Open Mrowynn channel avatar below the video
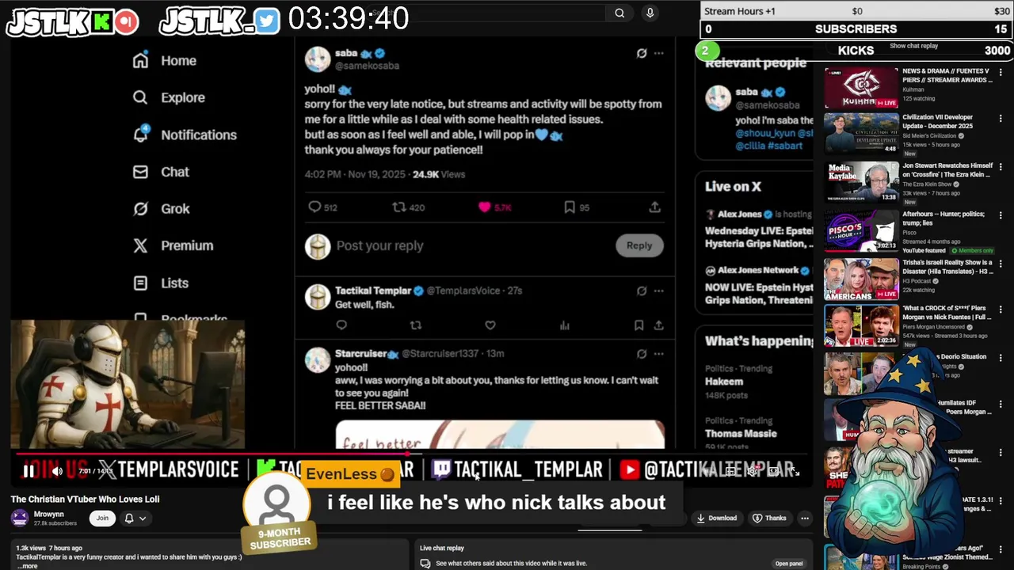The width and height of the screenshot is (1014, 570). [20, 519]
